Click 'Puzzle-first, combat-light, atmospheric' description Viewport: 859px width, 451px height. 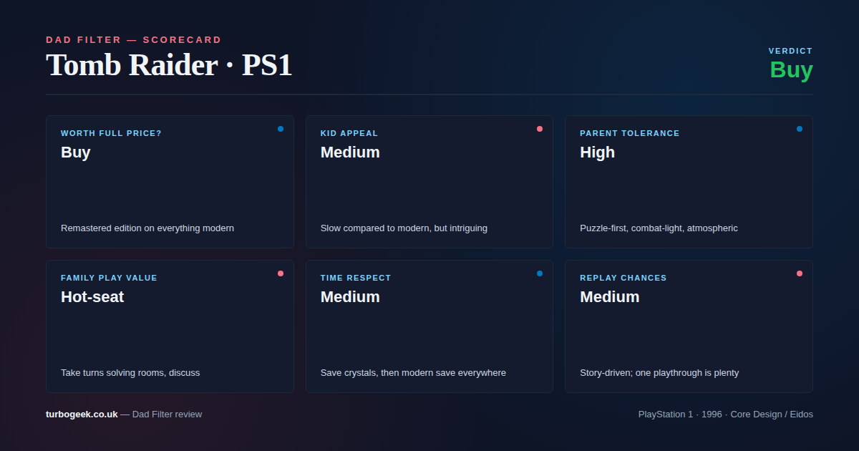coord(659,228)
